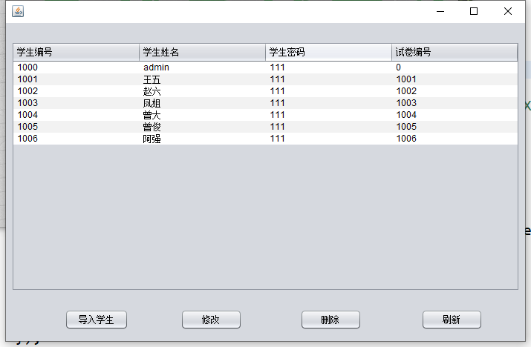This screenshot has height=347, width=531.
Task: Click the Java window icon in title bar
Action: [x=18, y=11]
